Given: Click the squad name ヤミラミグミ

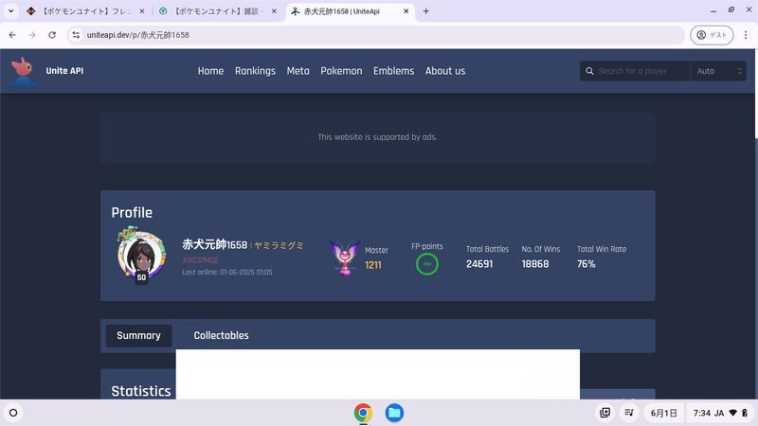Looking at the screenshot, I should click(279, 245).
